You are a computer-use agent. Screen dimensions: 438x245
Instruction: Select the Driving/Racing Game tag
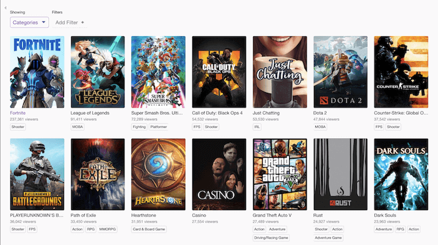(x=271, y=238)
